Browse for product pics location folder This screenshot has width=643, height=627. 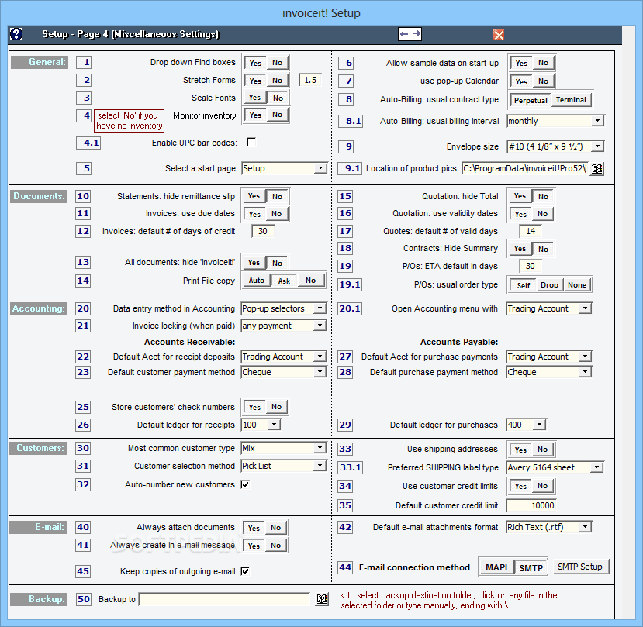596,168
